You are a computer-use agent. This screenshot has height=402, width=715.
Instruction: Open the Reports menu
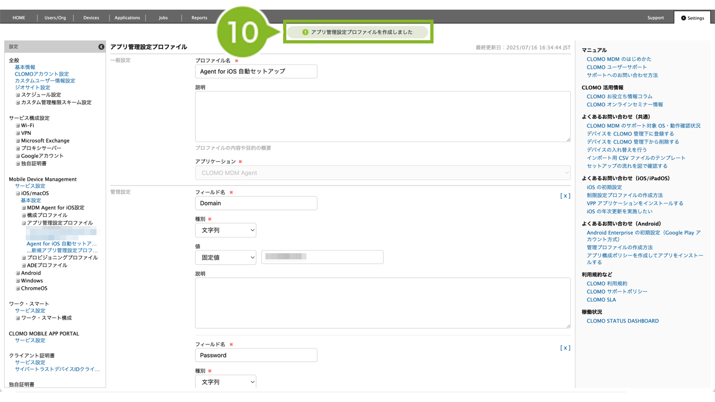(x=199, y=18)
